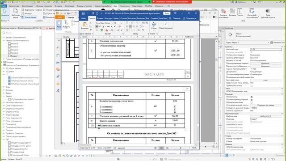The width and height of the screenshot is (286, 161).
Task: Click the Revit R application logo icon
Action: (x=2, y=2)
